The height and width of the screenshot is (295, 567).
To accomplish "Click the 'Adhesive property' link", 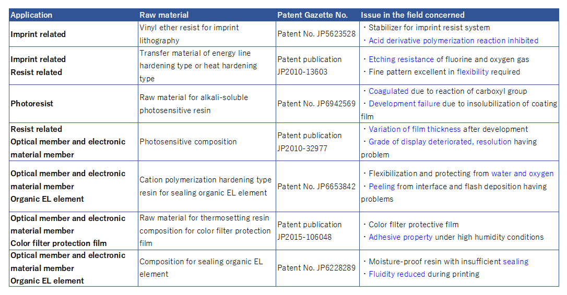I will click(400, 237).
